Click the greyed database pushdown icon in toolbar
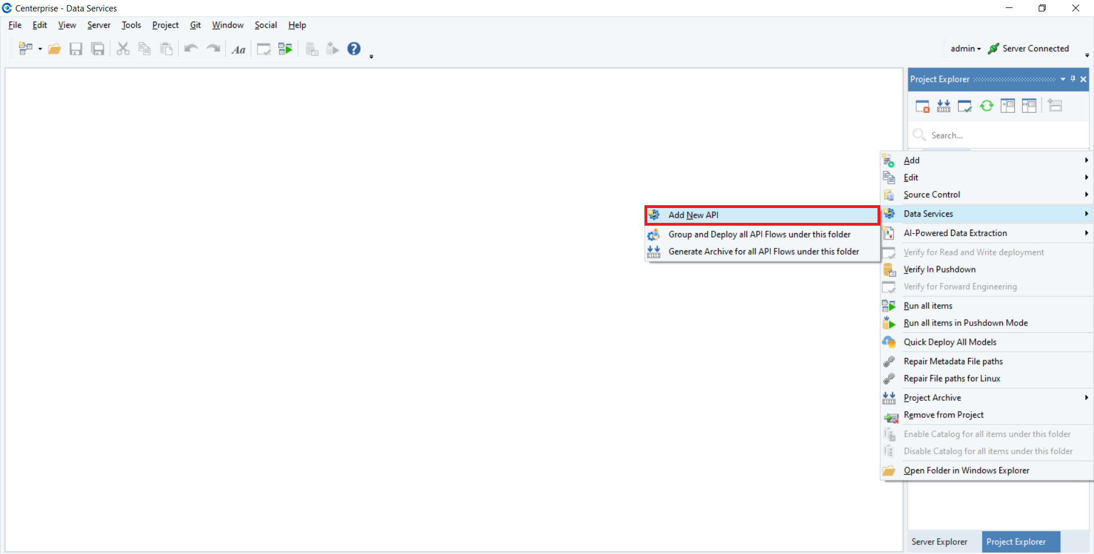The width and height of the screenshot is (1094, 554). (311, 49)
